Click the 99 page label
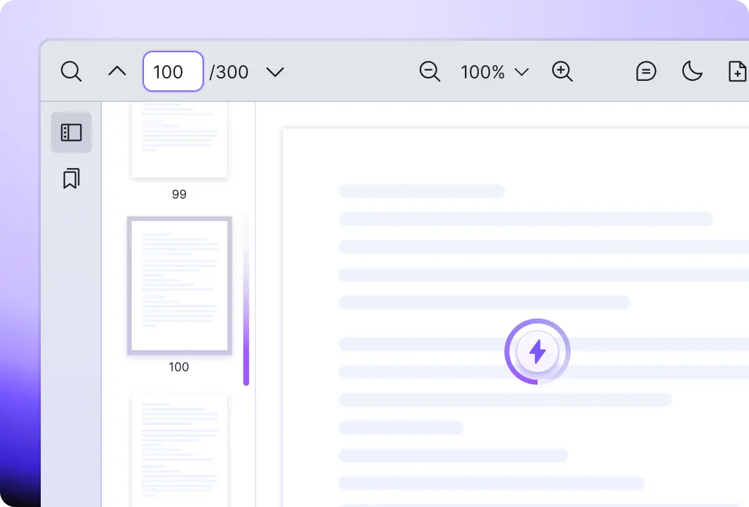 [179, 194]
